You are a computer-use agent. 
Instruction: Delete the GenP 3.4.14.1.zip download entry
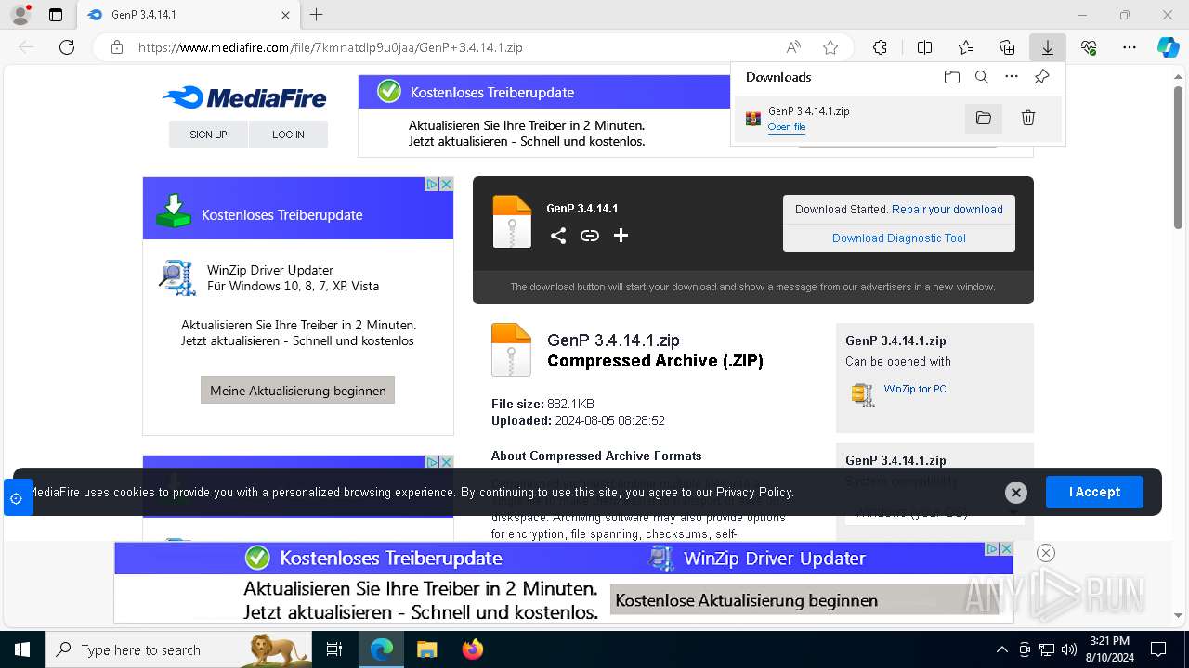[1028, 118]
